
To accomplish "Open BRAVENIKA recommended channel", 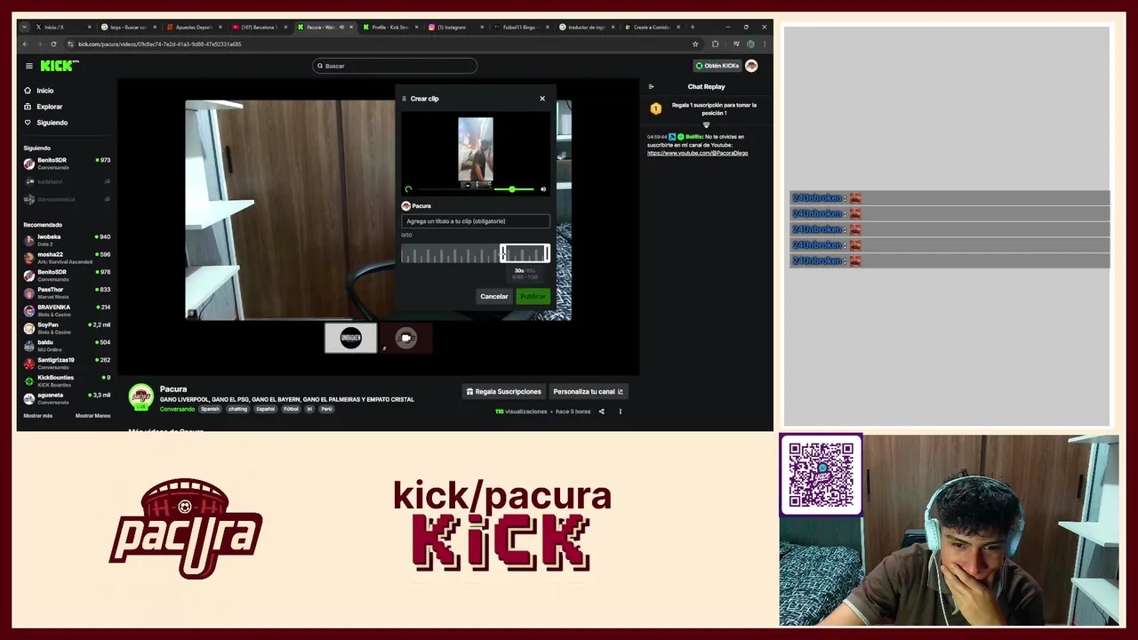I will [67, 310].
